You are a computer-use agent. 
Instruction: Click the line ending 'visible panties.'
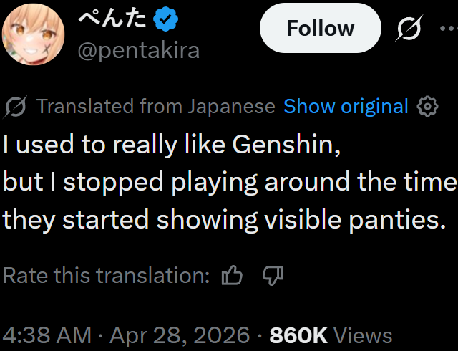coord(220,218)
